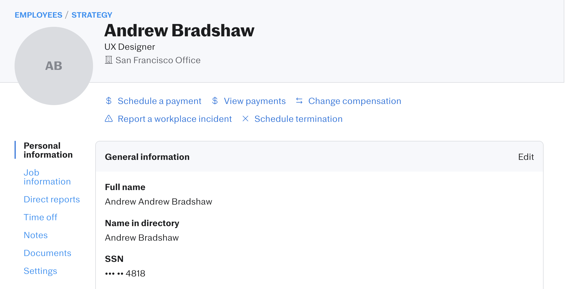566x289 pixels.
Task: Click the dollar icon beside View payments
Action: (x=215, y=101)
